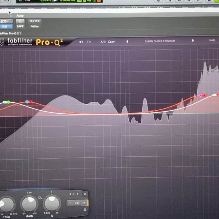Delete the selected band with X button
Screen dimensions: 219x219
click(x=85, y=194)
